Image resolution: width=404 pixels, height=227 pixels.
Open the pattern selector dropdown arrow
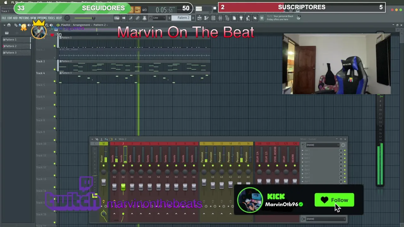[169, 18]
